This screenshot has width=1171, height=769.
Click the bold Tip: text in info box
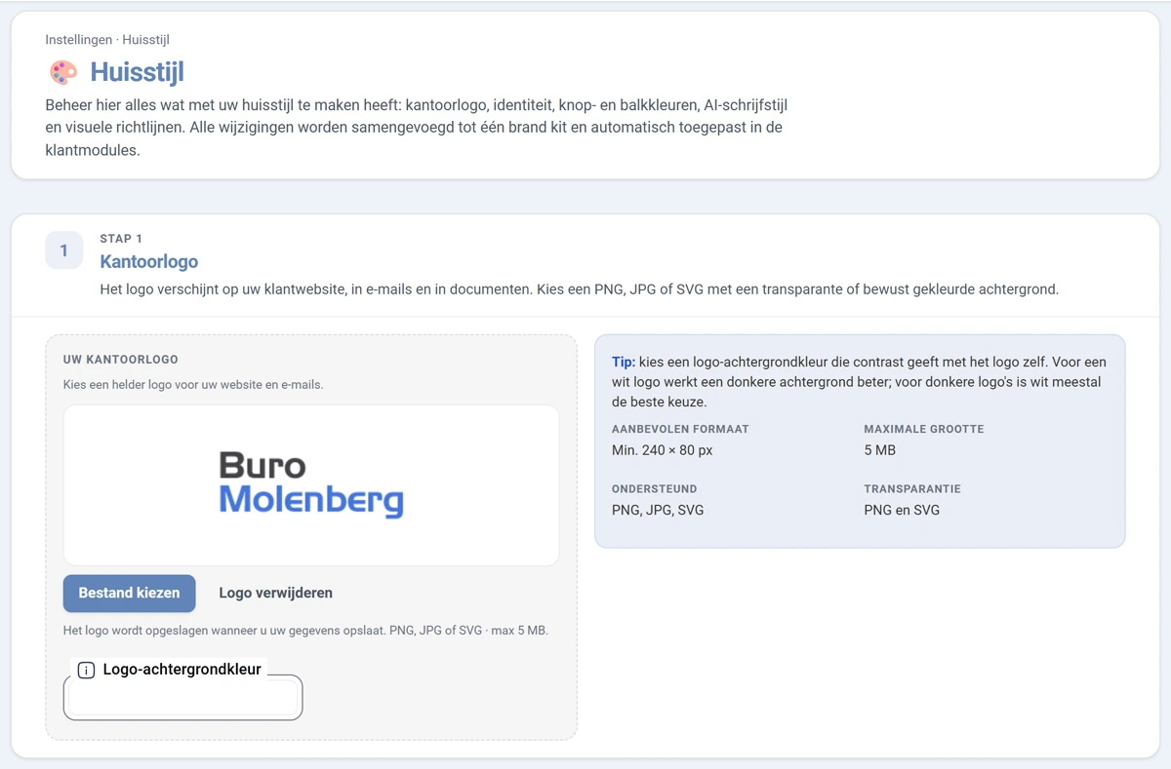(x=624, y=362)
